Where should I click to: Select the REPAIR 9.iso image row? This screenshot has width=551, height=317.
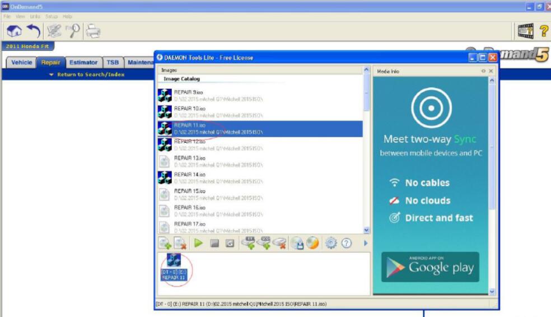(260, 96)
